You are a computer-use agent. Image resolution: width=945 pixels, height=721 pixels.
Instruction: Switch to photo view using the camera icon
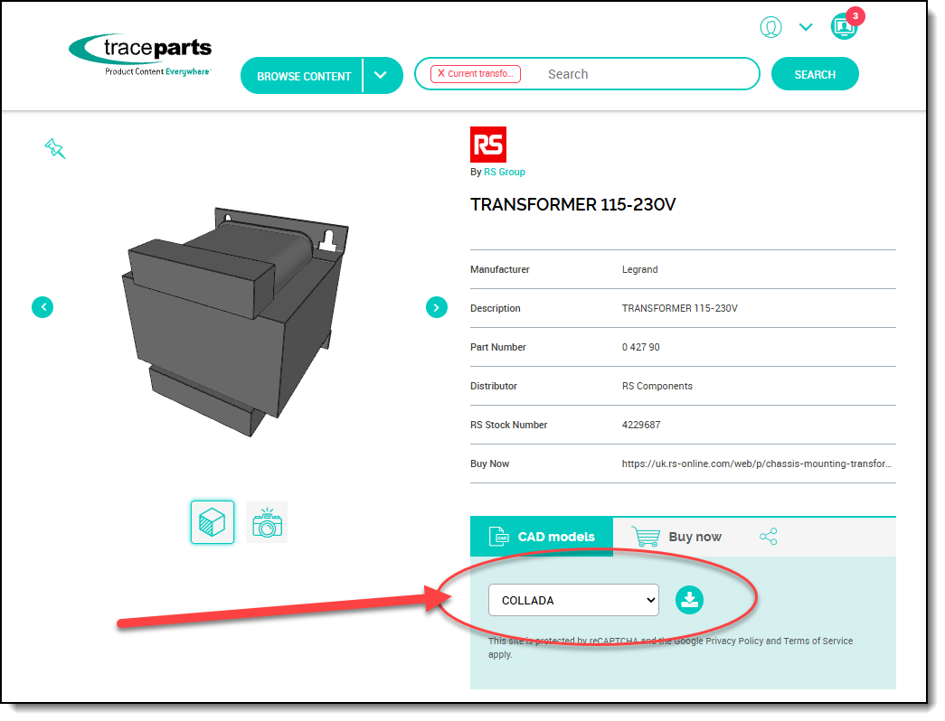266,521
